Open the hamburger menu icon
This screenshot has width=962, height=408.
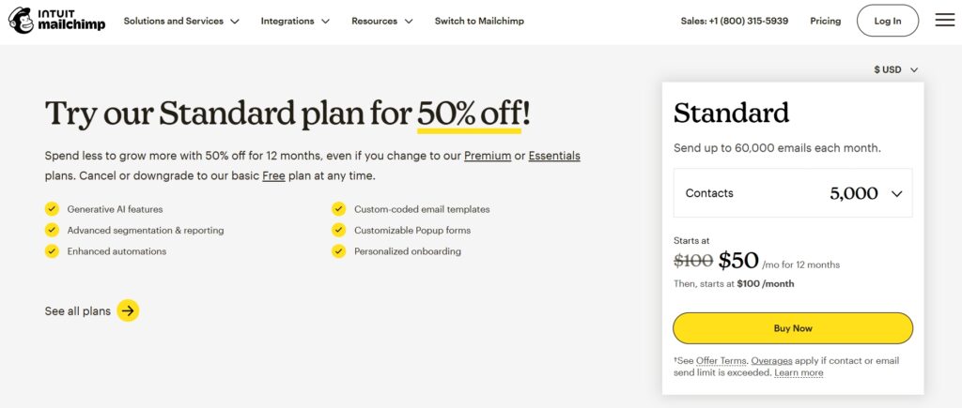point(944,21)
